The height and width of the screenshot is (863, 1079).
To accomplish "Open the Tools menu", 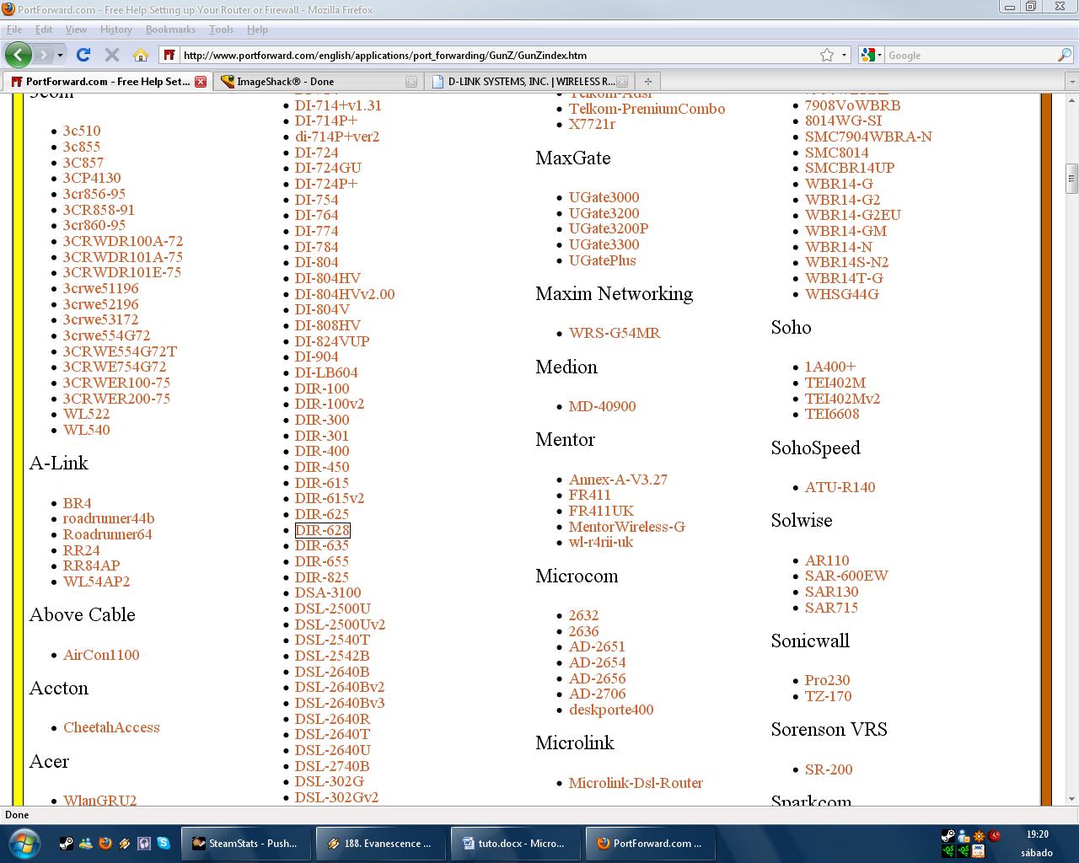I will (x=221, y=29).
